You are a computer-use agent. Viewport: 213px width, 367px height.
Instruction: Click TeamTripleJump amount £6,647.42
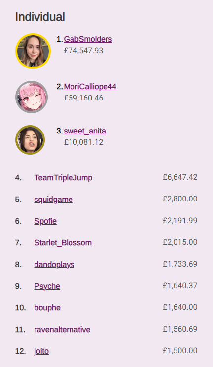pyautogui.click(x=180, y=177)
